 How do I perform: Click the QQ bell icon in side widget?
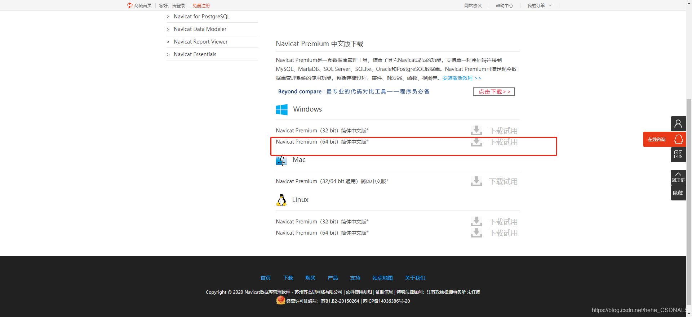click(x=678, y=139)
